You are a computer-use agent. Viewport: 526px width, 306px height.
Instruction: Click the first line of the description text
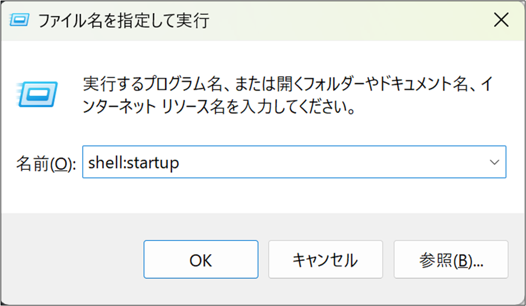(x=286, y=83)
